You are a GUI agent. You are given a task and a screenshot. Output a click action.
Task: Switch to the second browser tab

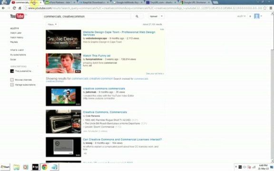60,2
